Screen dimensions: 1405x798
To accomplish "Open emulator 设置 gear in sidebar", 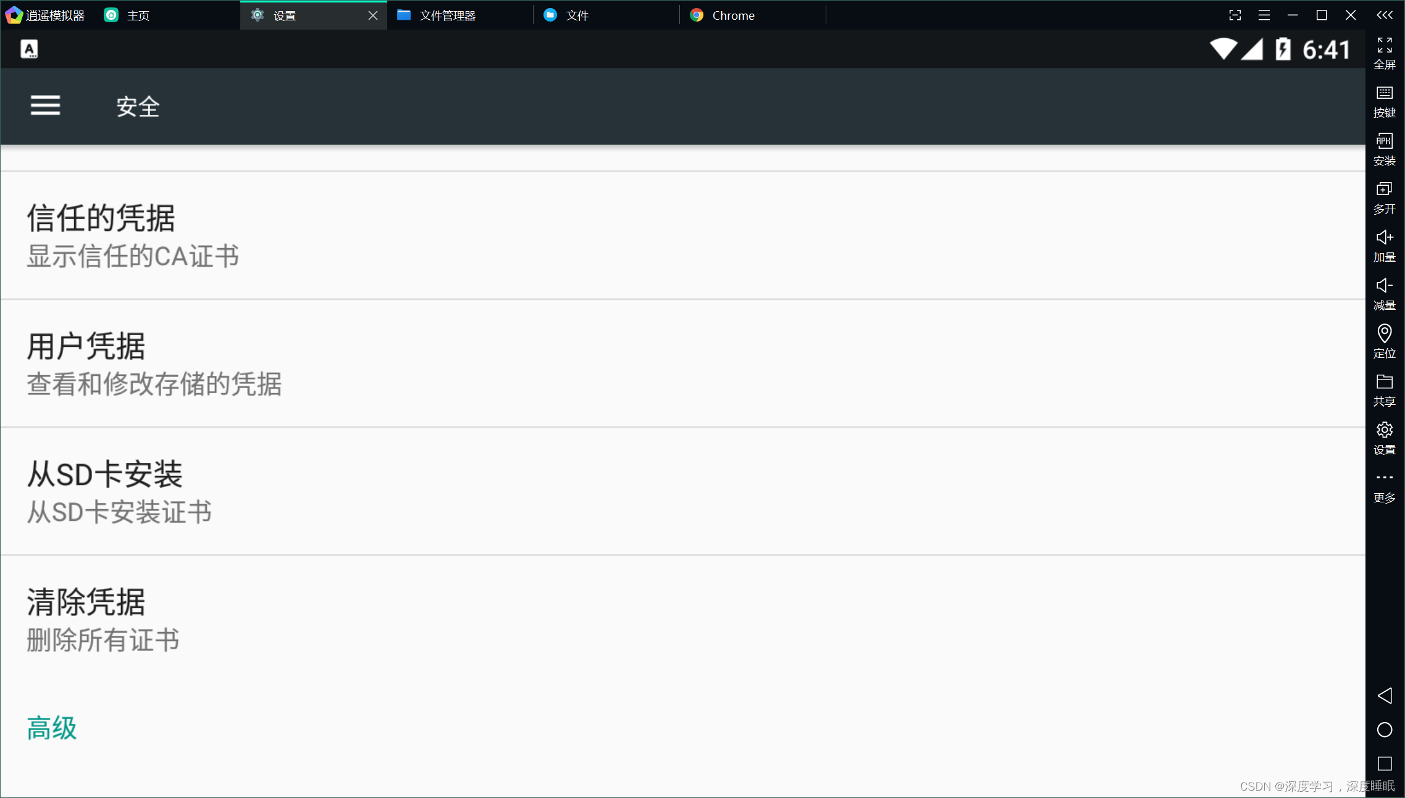I will coord(1384,438).
